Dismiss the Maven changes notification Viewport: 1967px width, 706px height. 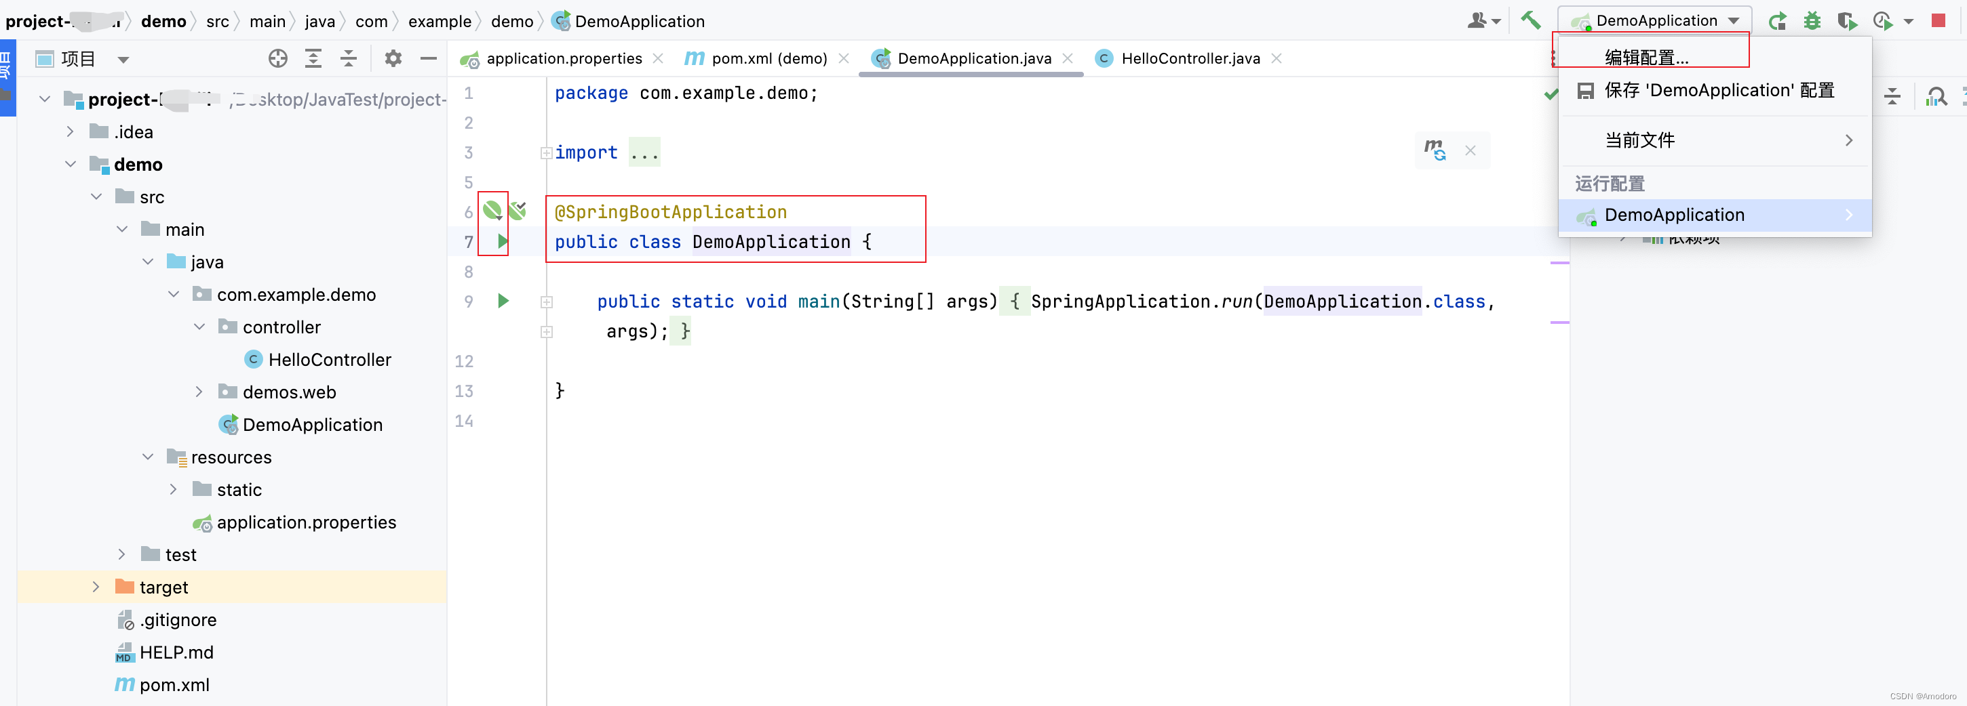tap(1470, 151)
